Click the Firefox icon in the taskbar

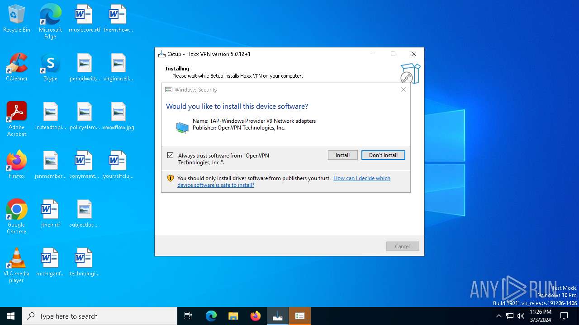pyautogui.click(x=256, y=316)
